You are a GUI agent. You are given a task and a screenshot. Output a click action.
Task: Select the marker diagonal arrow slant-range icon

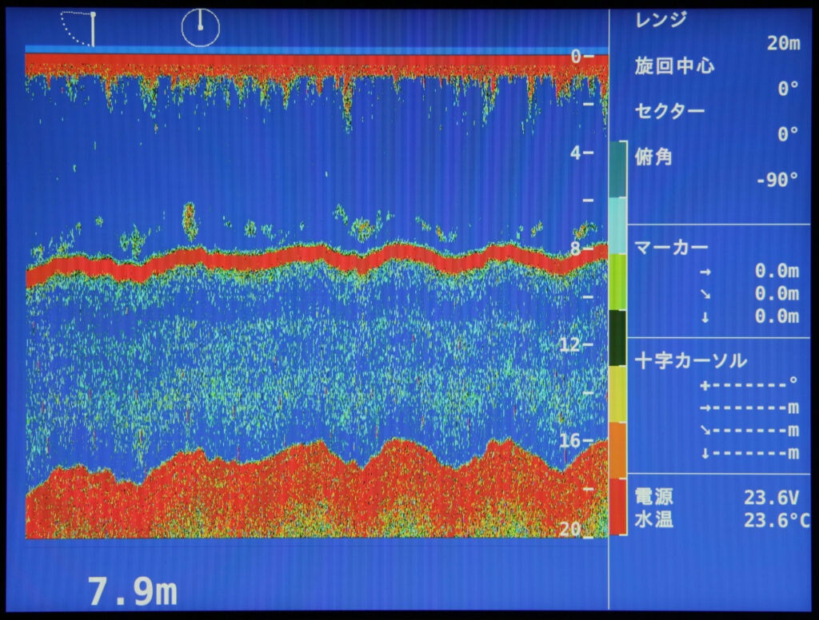tap(705, 295)
